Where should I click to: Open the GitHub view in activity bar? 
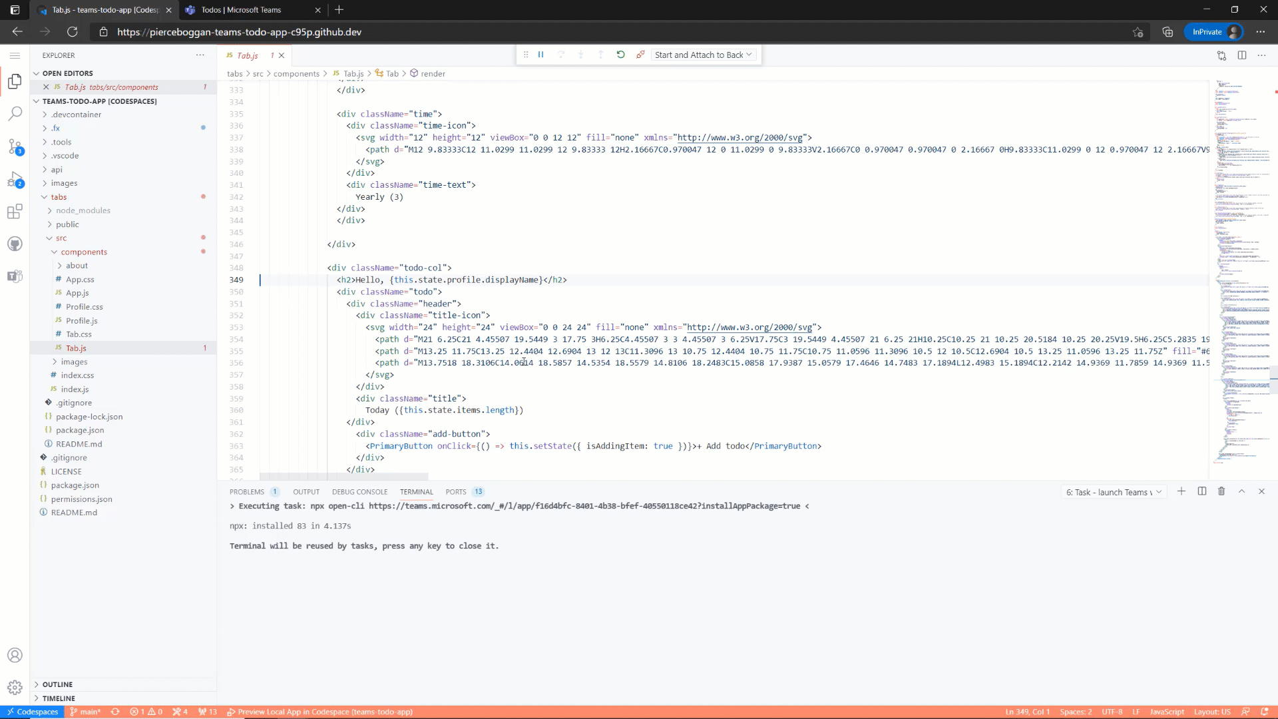pos(15,244)
